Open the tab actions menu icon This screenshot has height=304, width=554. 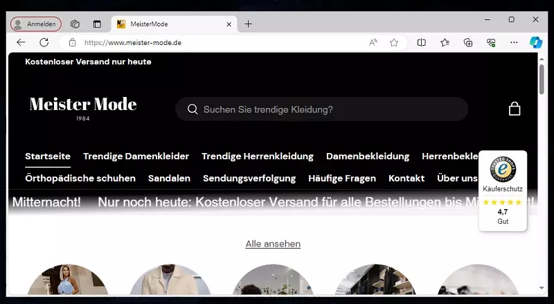coord(97,24)
